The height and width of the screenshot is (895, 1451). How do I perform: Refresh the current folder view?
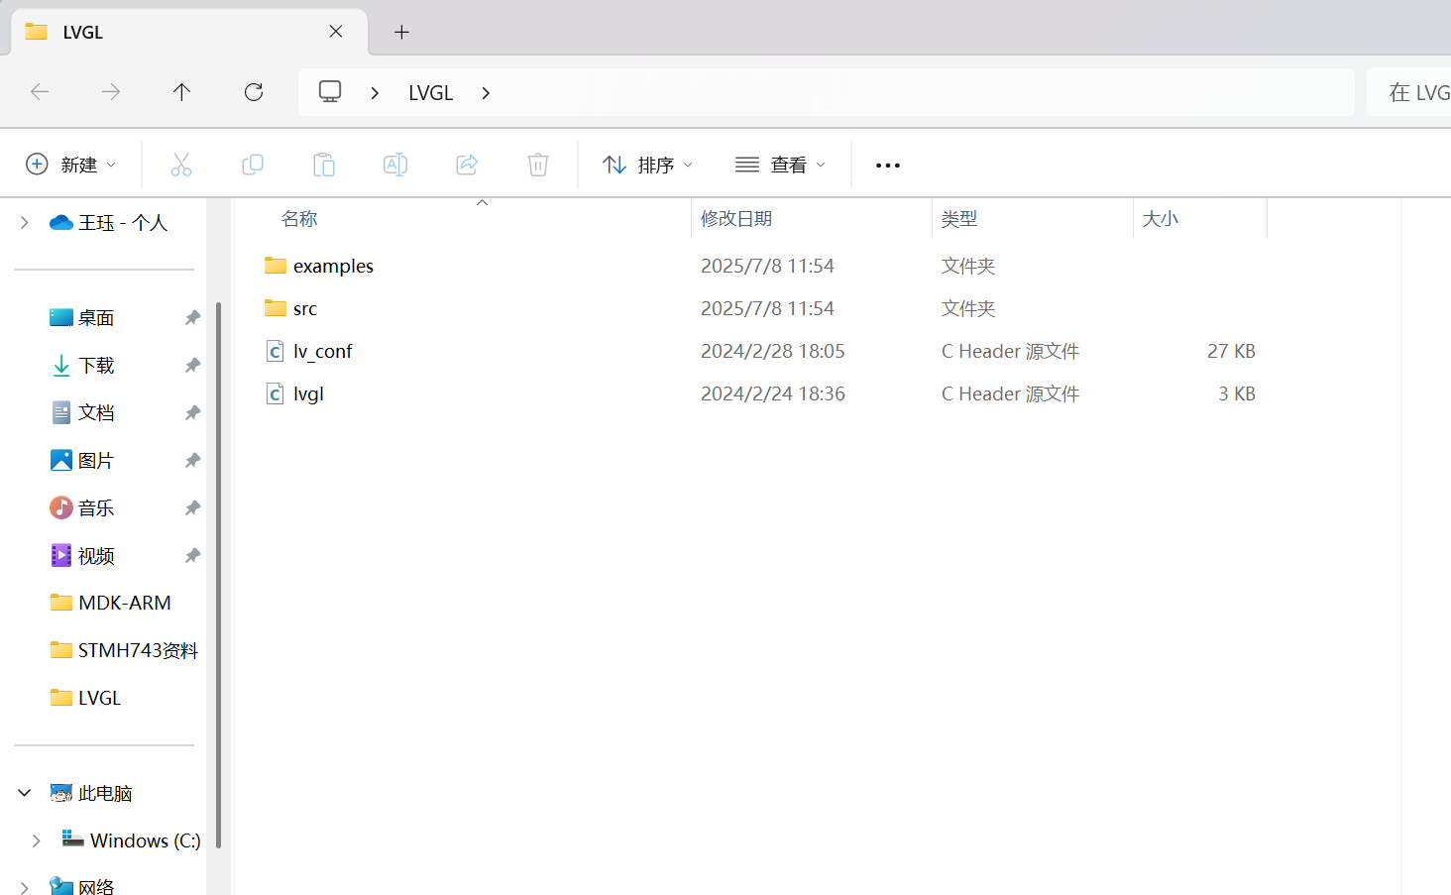point(253,91)
